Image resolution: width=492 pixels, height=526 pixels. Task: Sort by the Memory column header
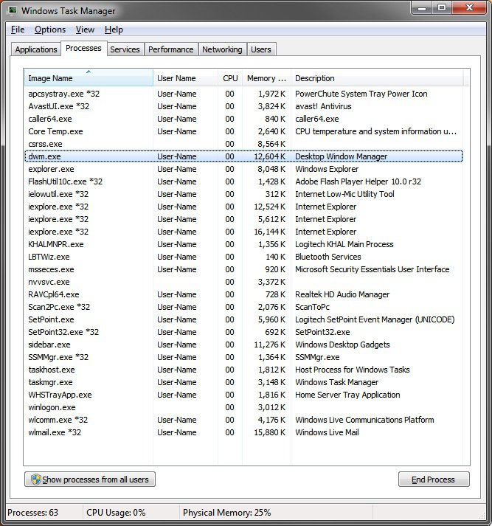click(x=266, y=77)
